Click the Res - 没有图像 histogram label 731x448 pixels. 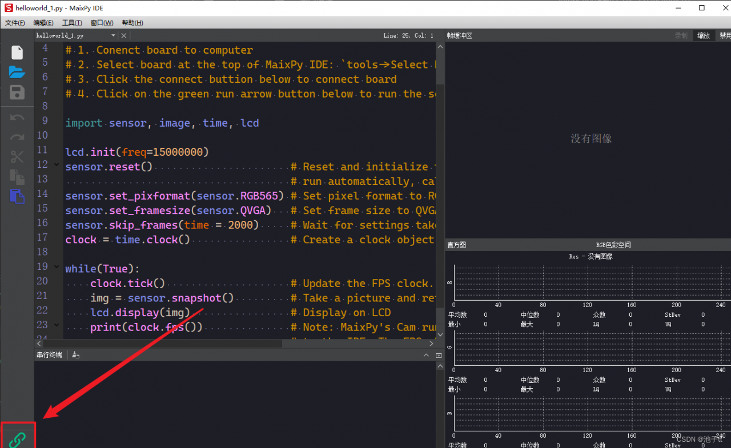point(591,257)
